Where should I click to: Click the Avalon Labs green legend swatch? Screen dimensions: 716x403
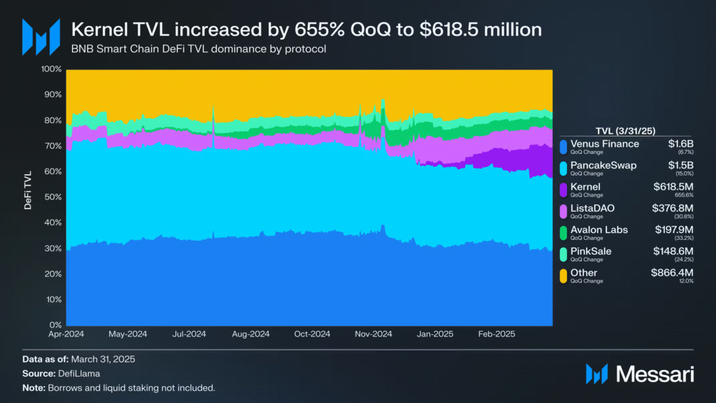tap(564, 232)
